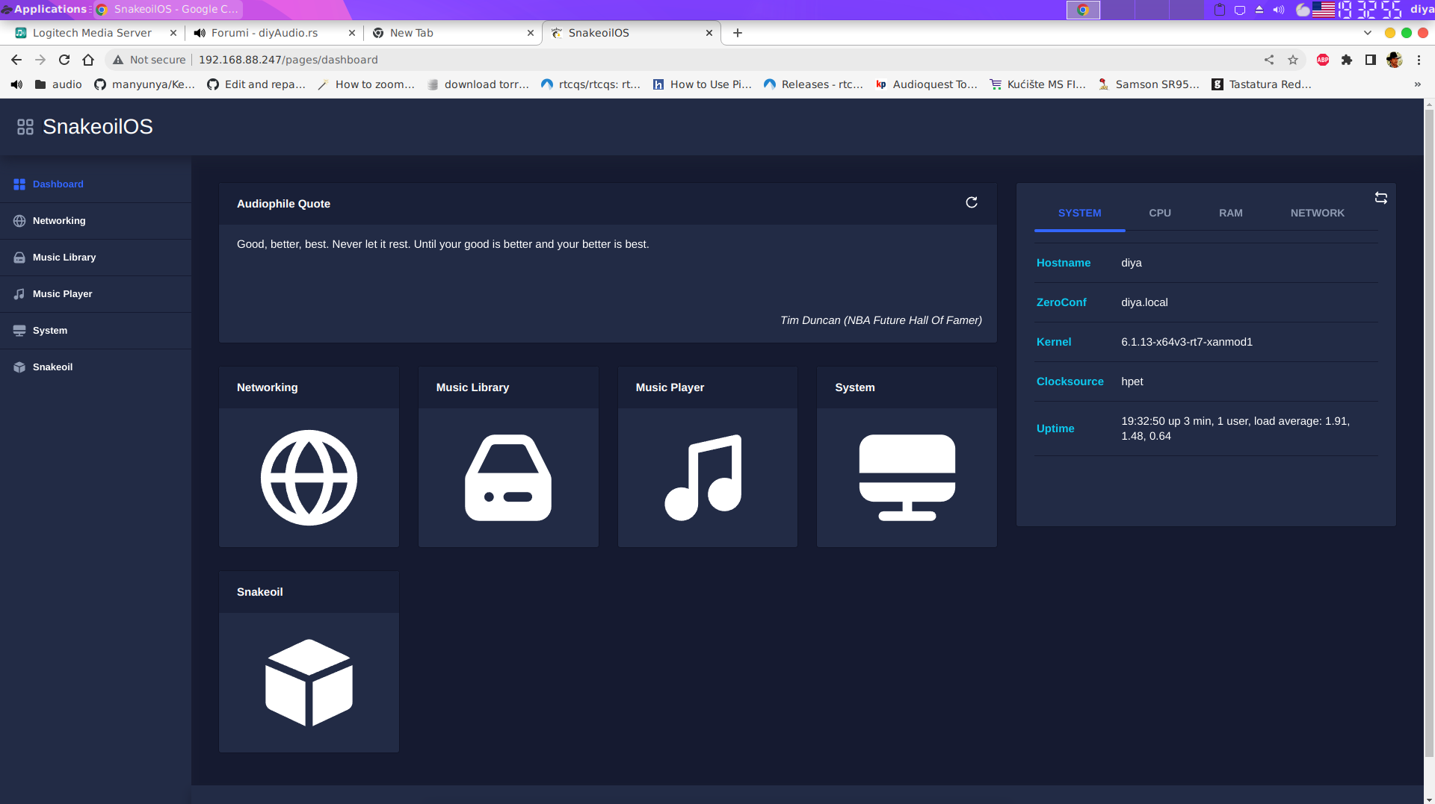Bookmark this page with the star
This screenshot has width=1435, height=804.
(1293, 60)
